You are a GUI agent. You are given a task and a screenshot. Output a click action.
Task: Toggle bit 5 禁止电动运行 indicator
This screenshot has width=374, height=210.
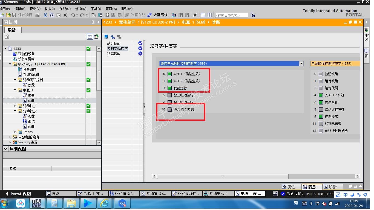169,95
